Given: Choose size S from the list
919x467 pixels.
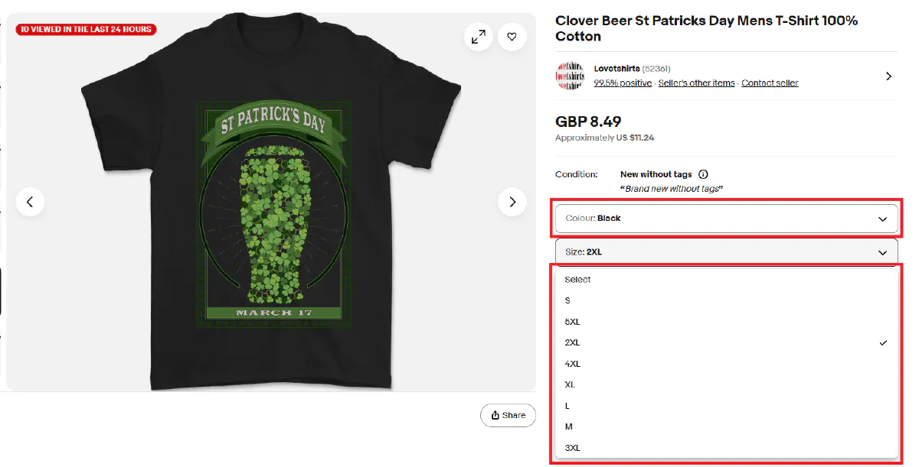Looking at the screenshot, I should pyautogui.click(x=567, y=300).
